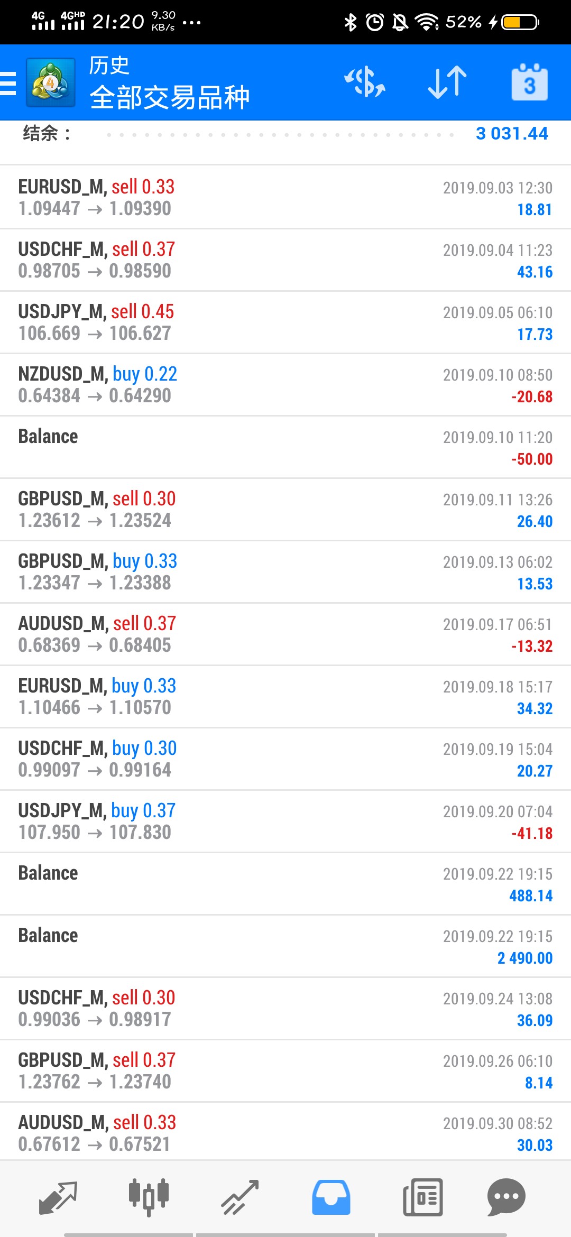Open the USDCHF_M sell 0.37 entry

[x=285, y=260]
